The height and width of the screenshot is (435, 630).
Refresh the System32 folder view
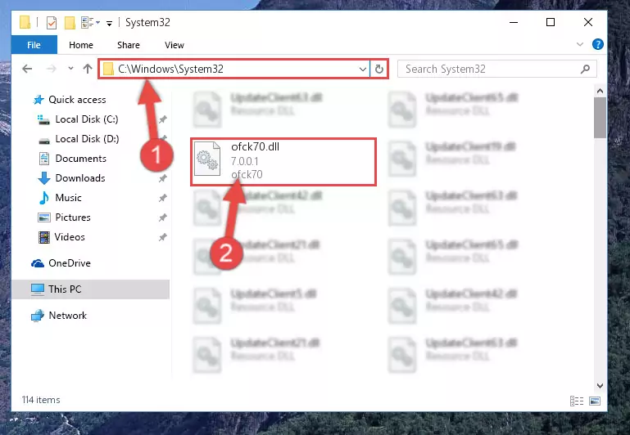(378, 69)
